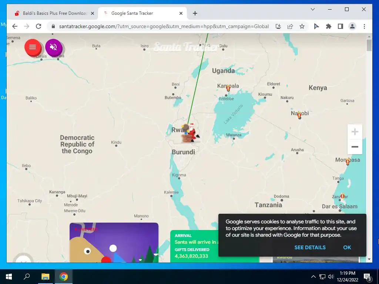Accept cookies with OK button

click(347, 247)
